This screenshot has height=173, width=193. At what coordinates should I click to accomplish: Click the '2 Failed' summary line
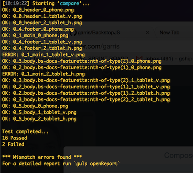[13, 144]
